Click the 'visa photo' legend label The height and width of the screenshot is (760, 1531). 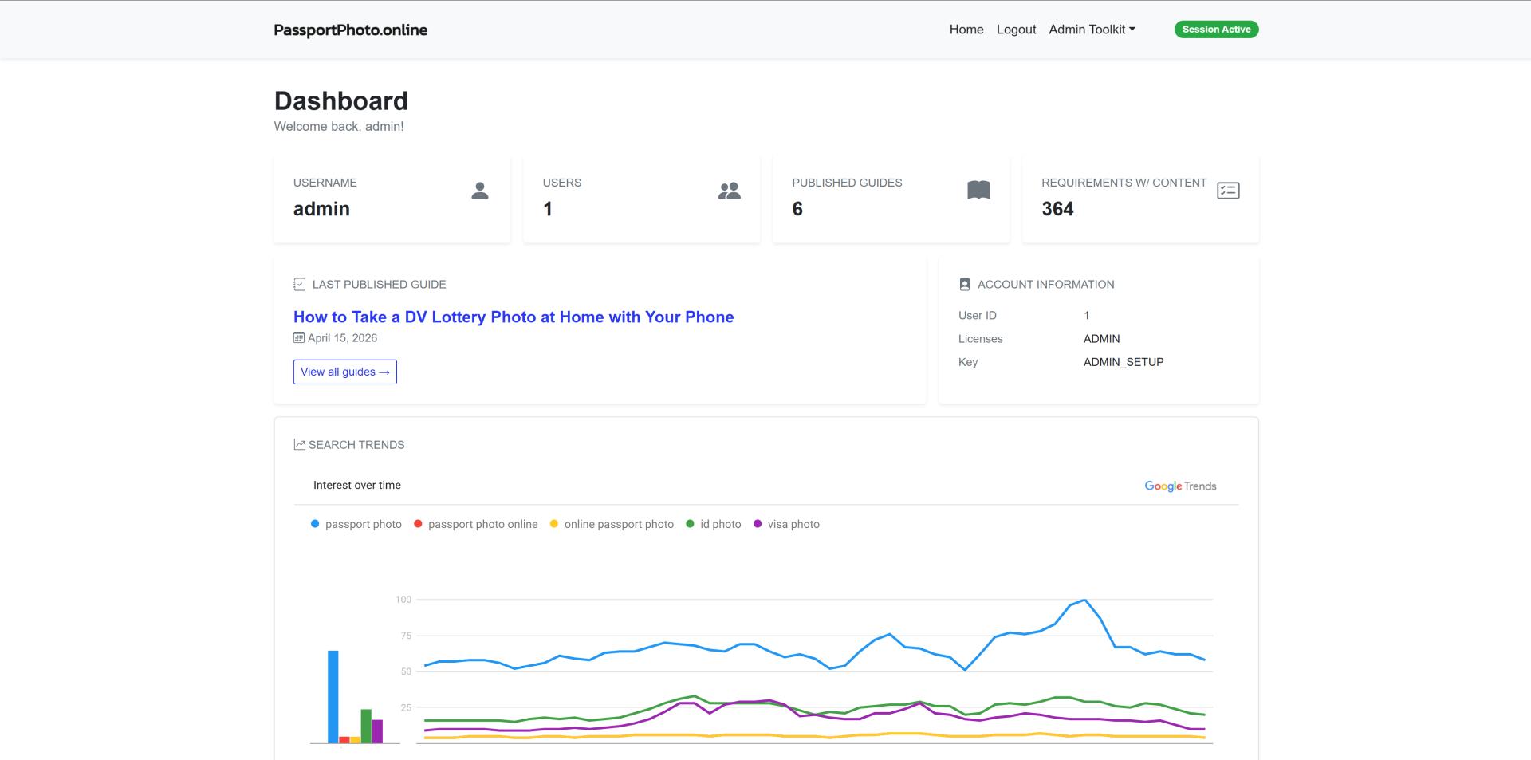click(x=793, y=524)
